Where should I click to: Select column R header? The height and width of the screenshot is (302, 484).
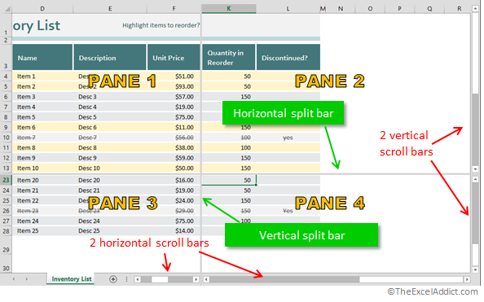[x=459, y=9]
